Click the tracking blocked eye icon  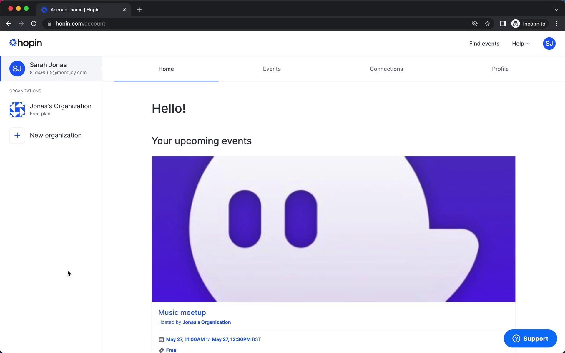474,24
